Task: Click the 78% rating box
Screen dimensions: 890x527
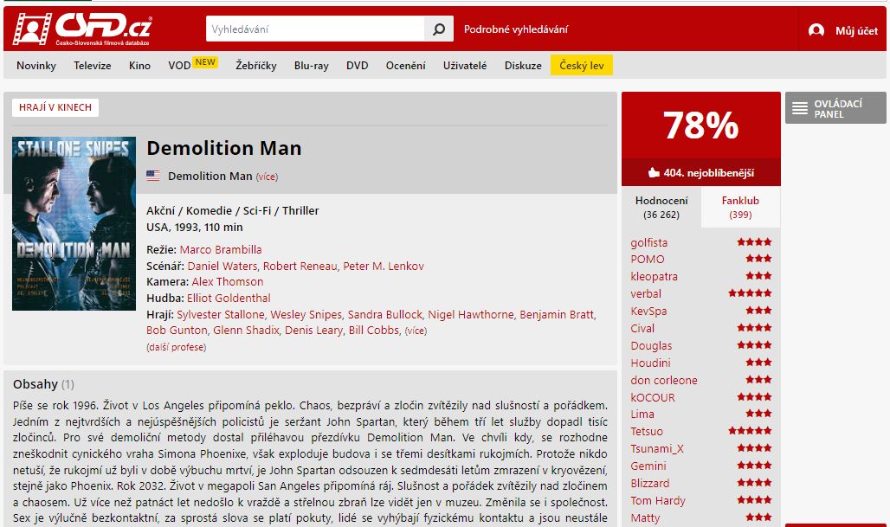Action: [x=701, y=125]
